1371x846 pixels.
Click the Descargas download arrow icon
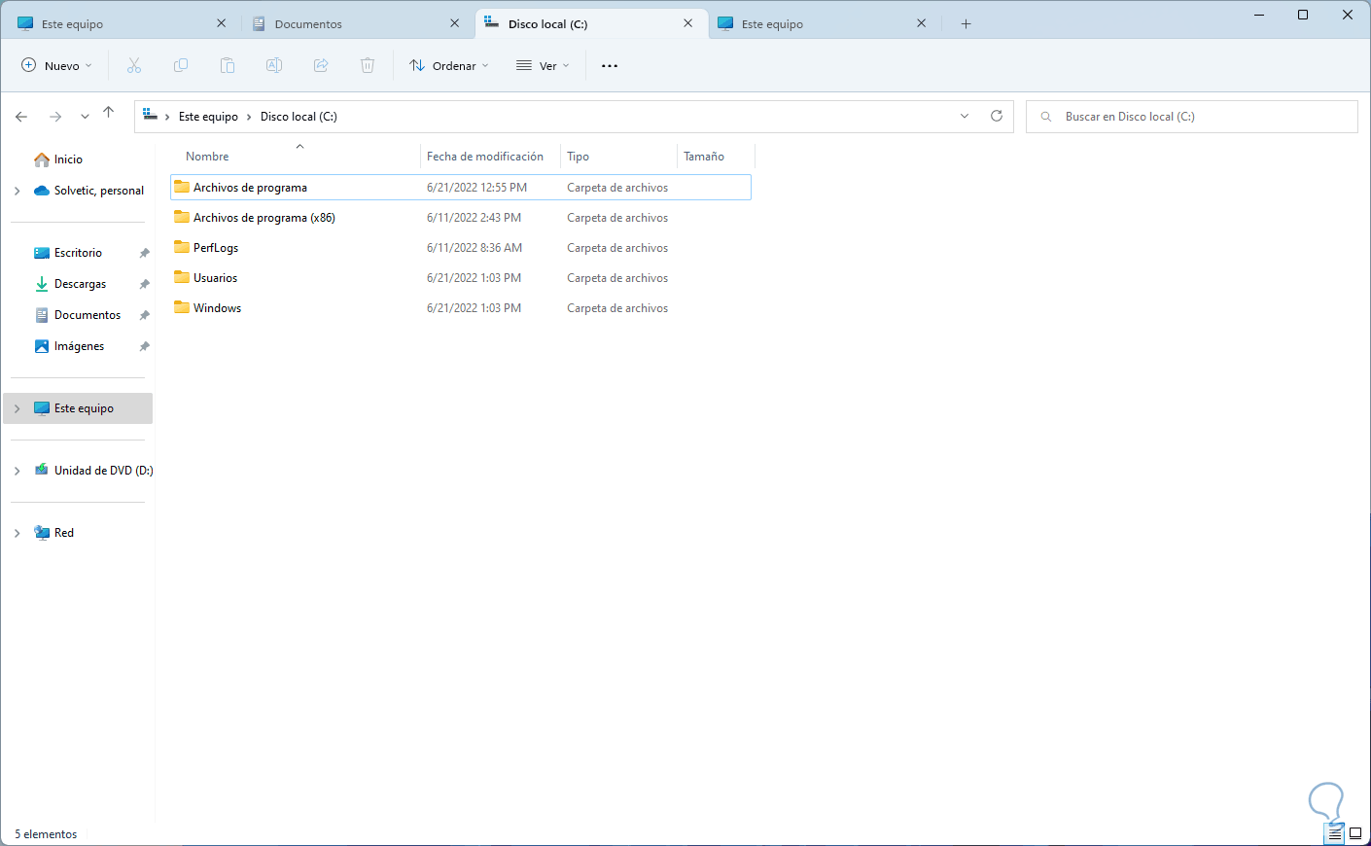42,284
